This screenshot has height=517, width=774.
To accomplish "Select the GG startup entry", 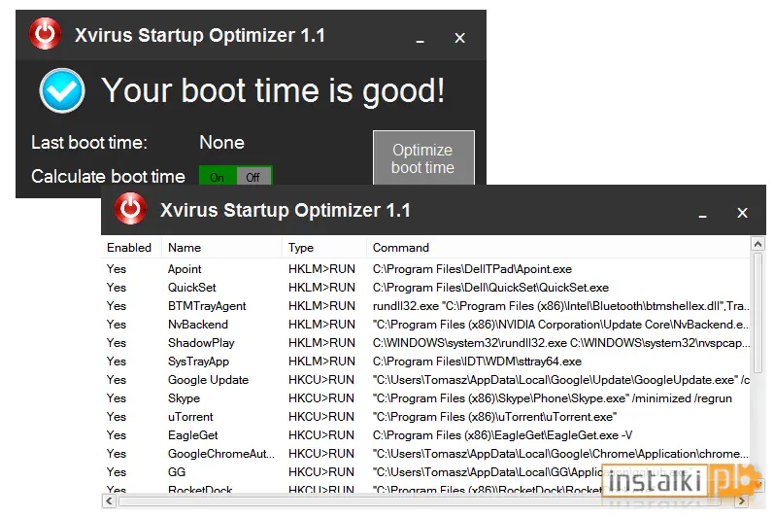I will [426, 472].
